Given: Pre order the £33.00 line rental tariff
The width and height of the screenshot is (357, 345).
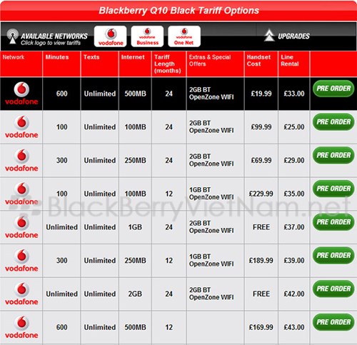Looking at the screenshot, I should click(333, 89).
